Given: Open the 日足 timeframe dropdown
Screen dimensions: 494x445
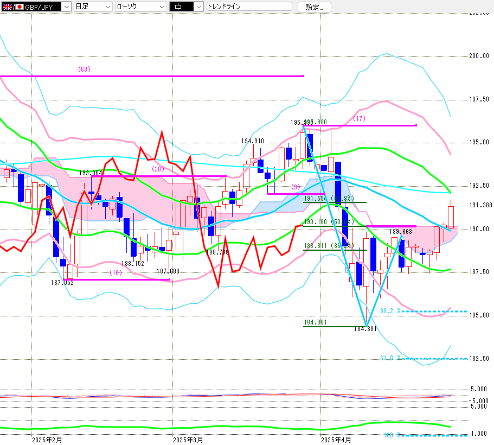Looking at the screenshot, I should pyautogui.click(x=93, y=7).
